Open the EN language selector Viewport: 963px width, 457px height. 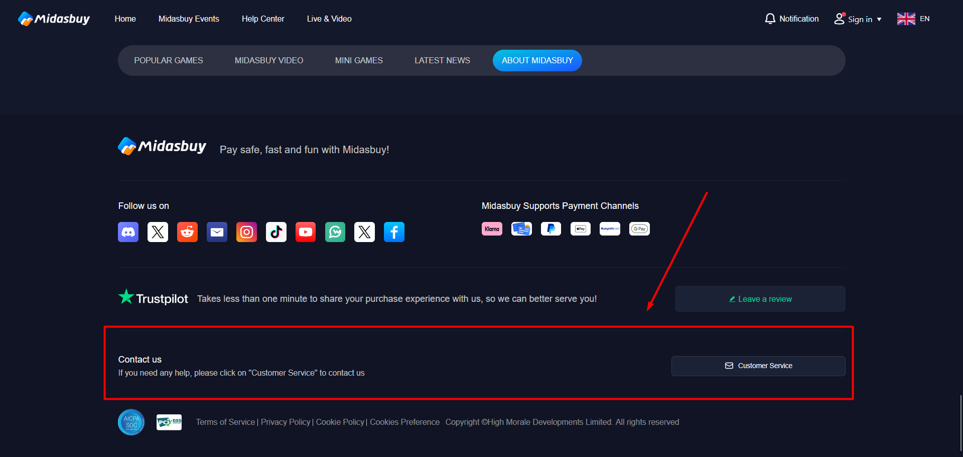(x=913, y=19)
